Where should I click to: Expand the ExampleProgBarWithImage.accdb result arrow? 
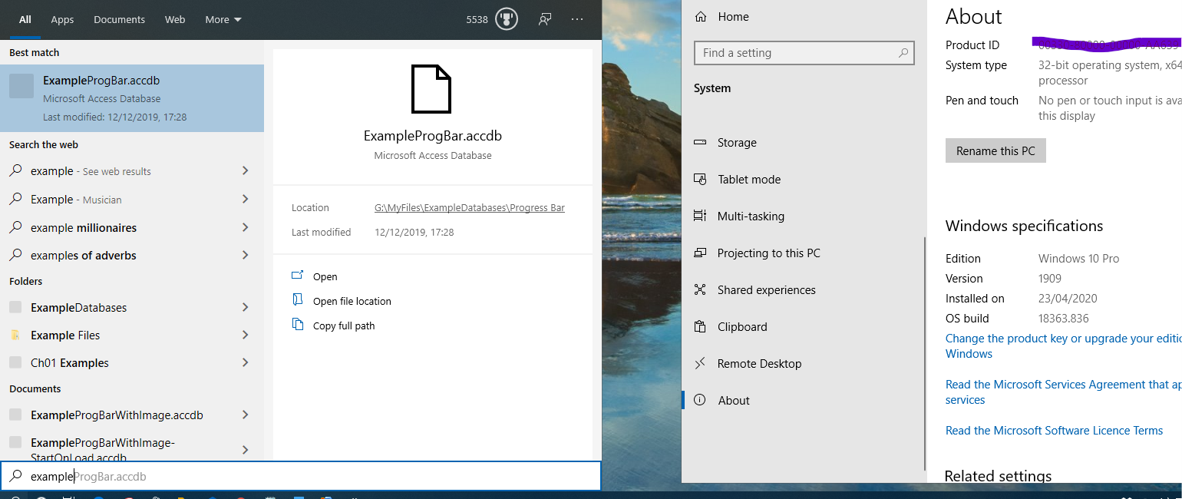246,415
